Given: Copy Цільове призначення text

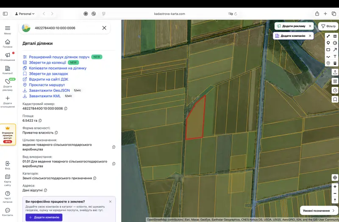Looking at the screenshot, I should pyautogui.click(x=114, y=147).
